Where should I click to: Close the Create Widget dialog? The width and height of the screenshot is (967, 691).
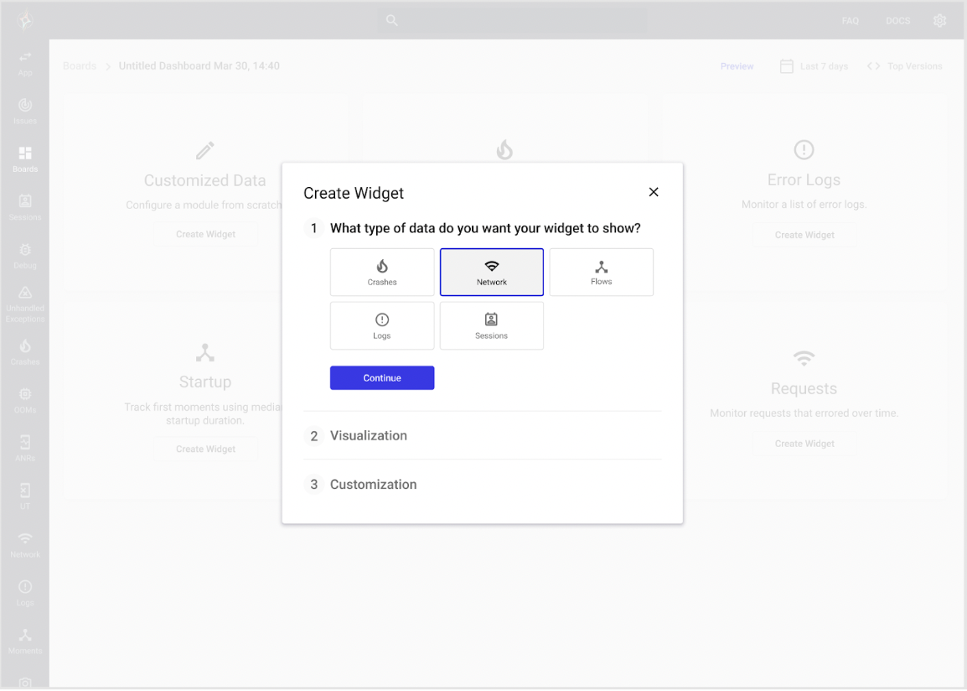tap(654, 192)
